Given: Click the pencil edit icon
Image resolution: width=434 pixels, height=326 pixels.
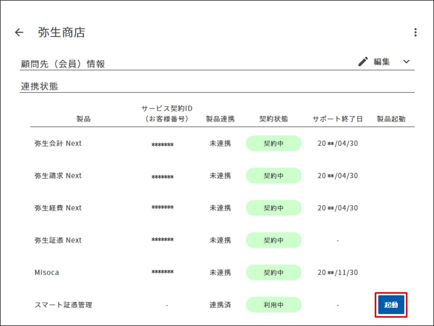Looking at the screenshot, I should click(363, 61).
